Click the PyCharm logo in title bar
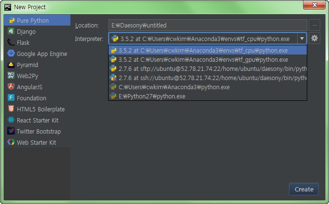 click(8, 7)
